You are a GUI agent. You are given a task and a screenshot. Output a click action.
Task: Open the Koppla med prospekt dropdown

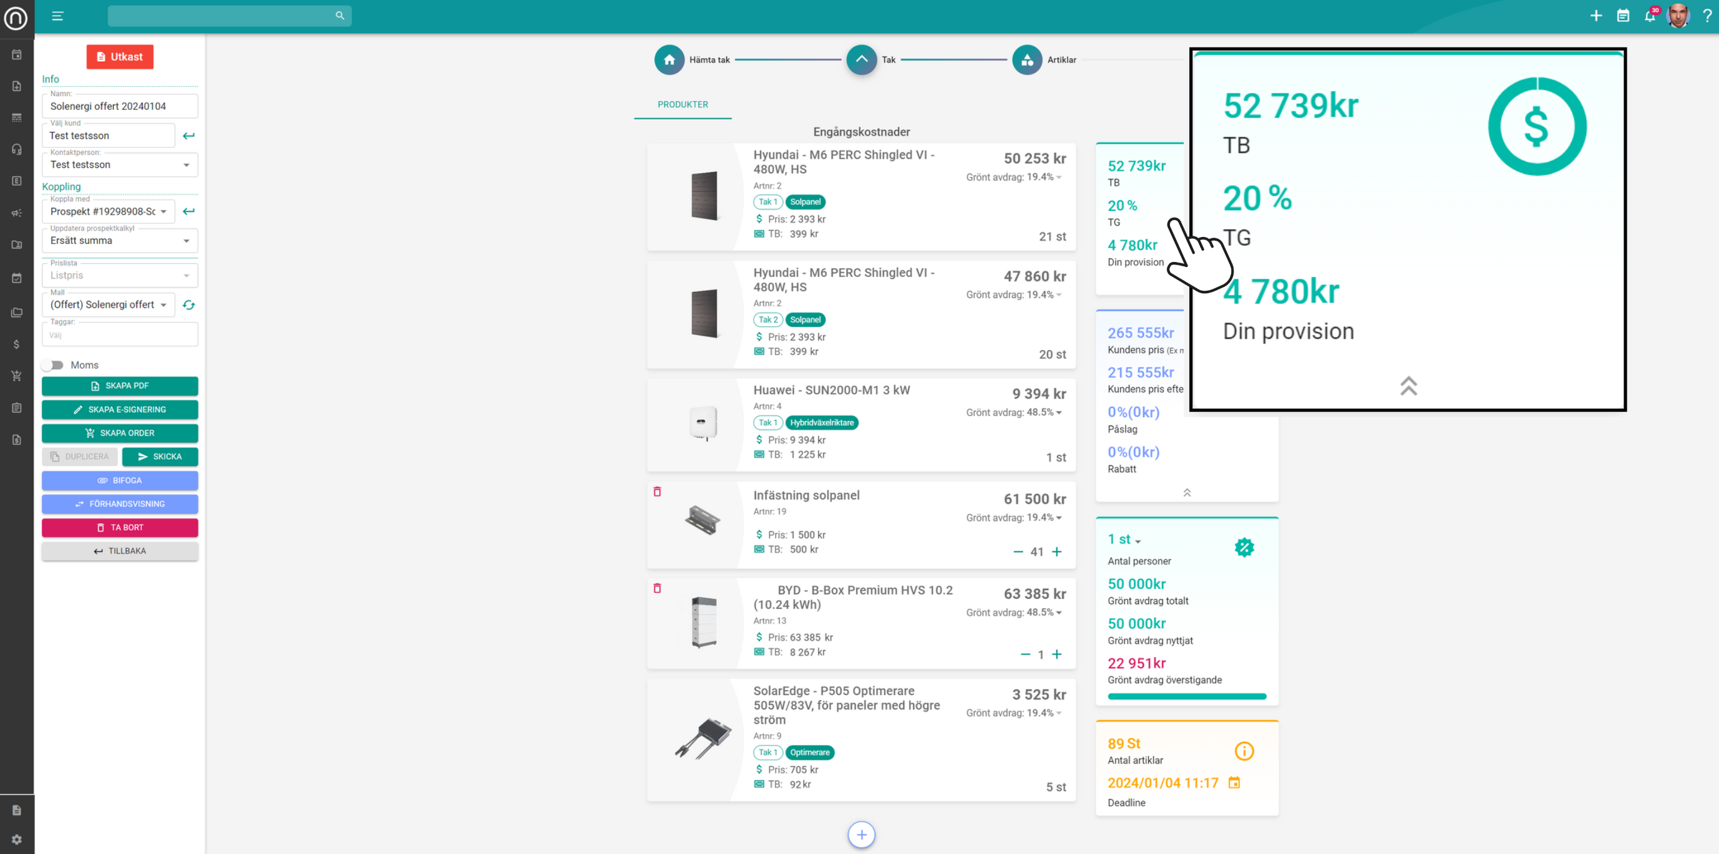point(109,211)
